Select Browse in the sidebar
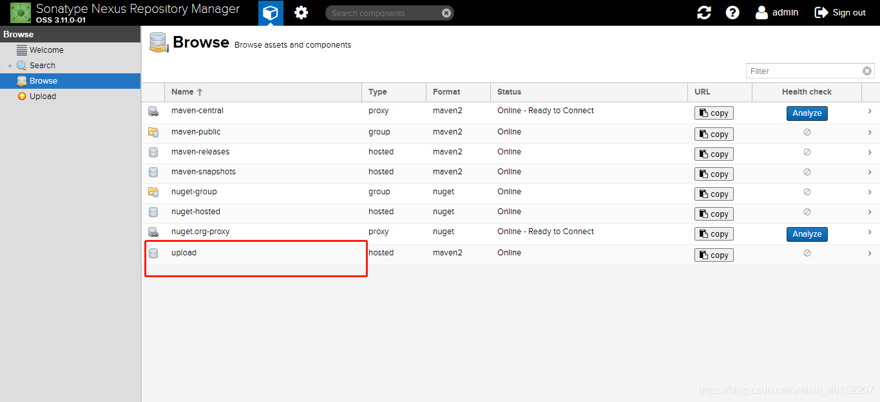 click(x=70, y=81)
